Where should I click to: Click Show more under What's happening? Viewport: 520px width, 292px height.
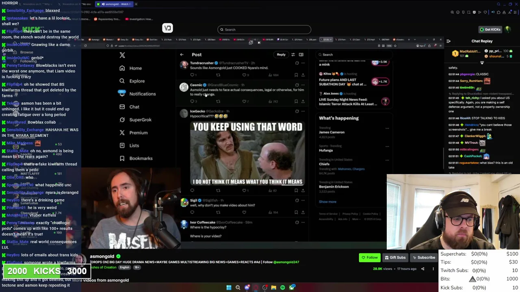click(327, 202)
